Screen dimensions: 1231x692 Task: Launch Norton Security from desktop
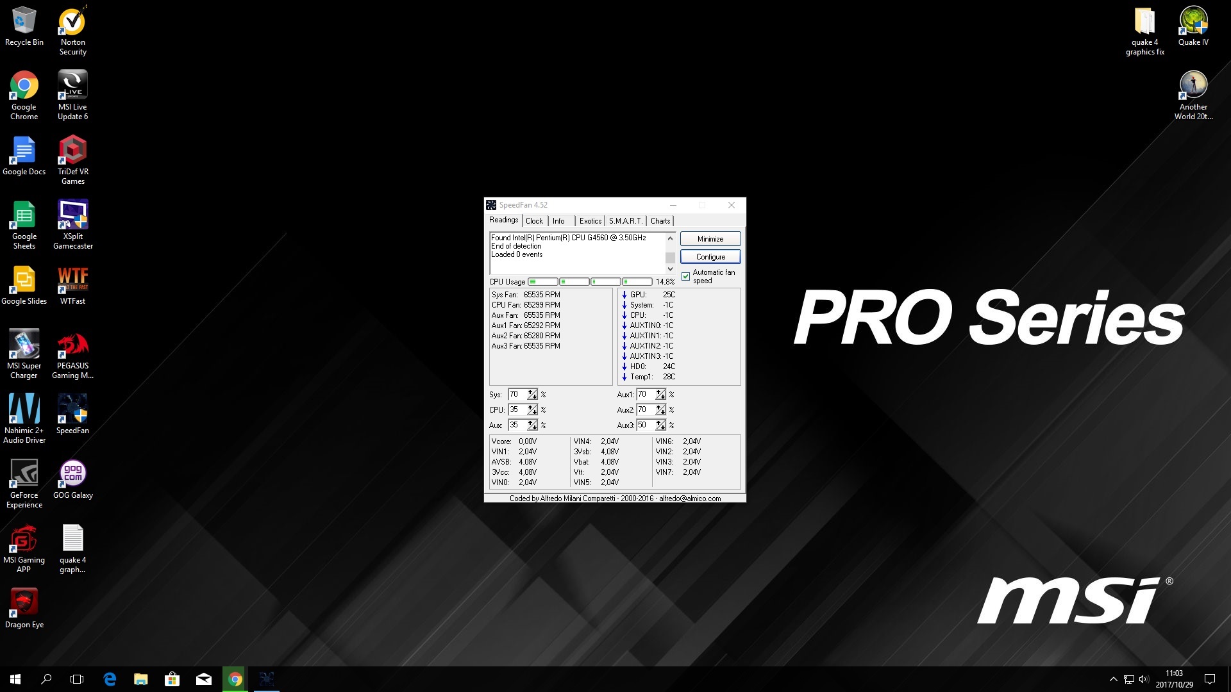[72, 31]
